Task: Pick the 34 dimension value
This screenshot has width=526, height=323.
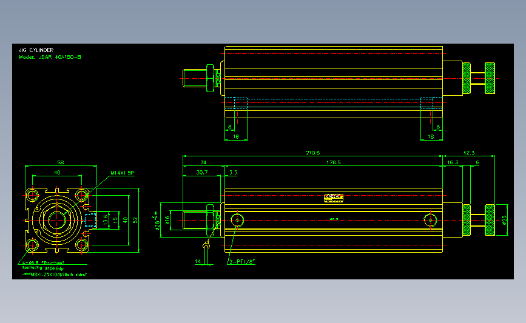Action: point(203,162)
